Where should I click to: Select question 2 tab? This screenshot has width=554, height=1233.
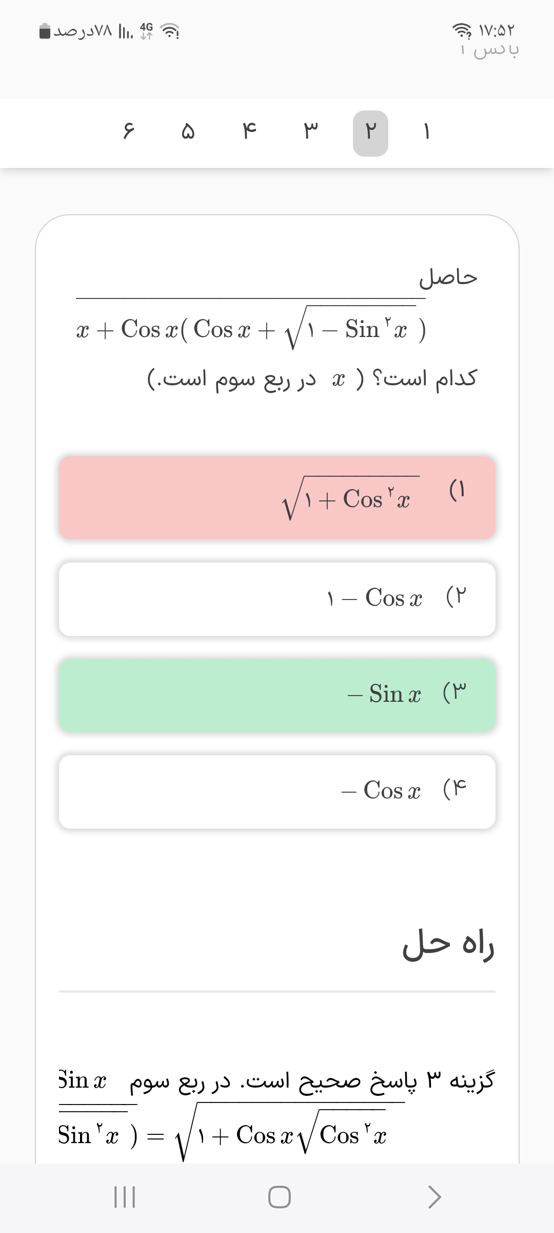click(370, 133)
